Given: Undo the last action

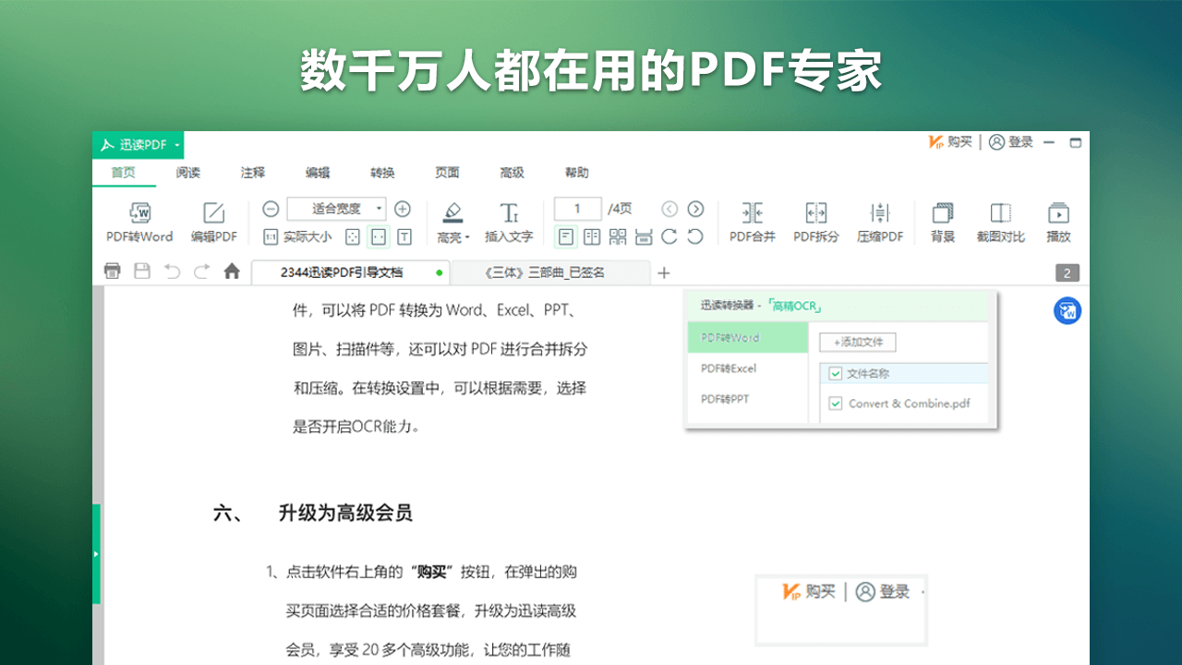Looking at the screenshot, I should (x=172, y=272).
